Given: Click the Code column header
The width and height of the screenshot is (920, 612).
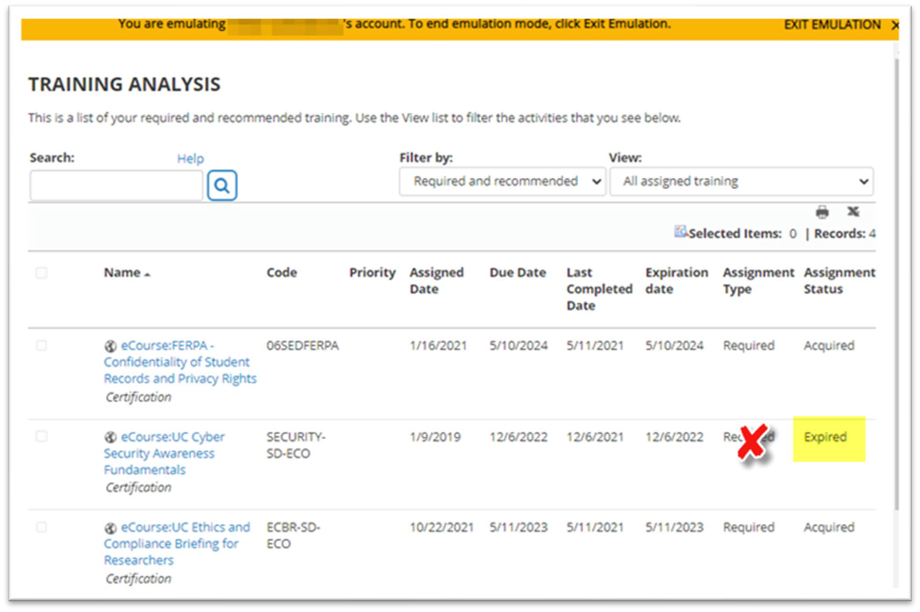Looking at the screenshot, I should [282, 273].
